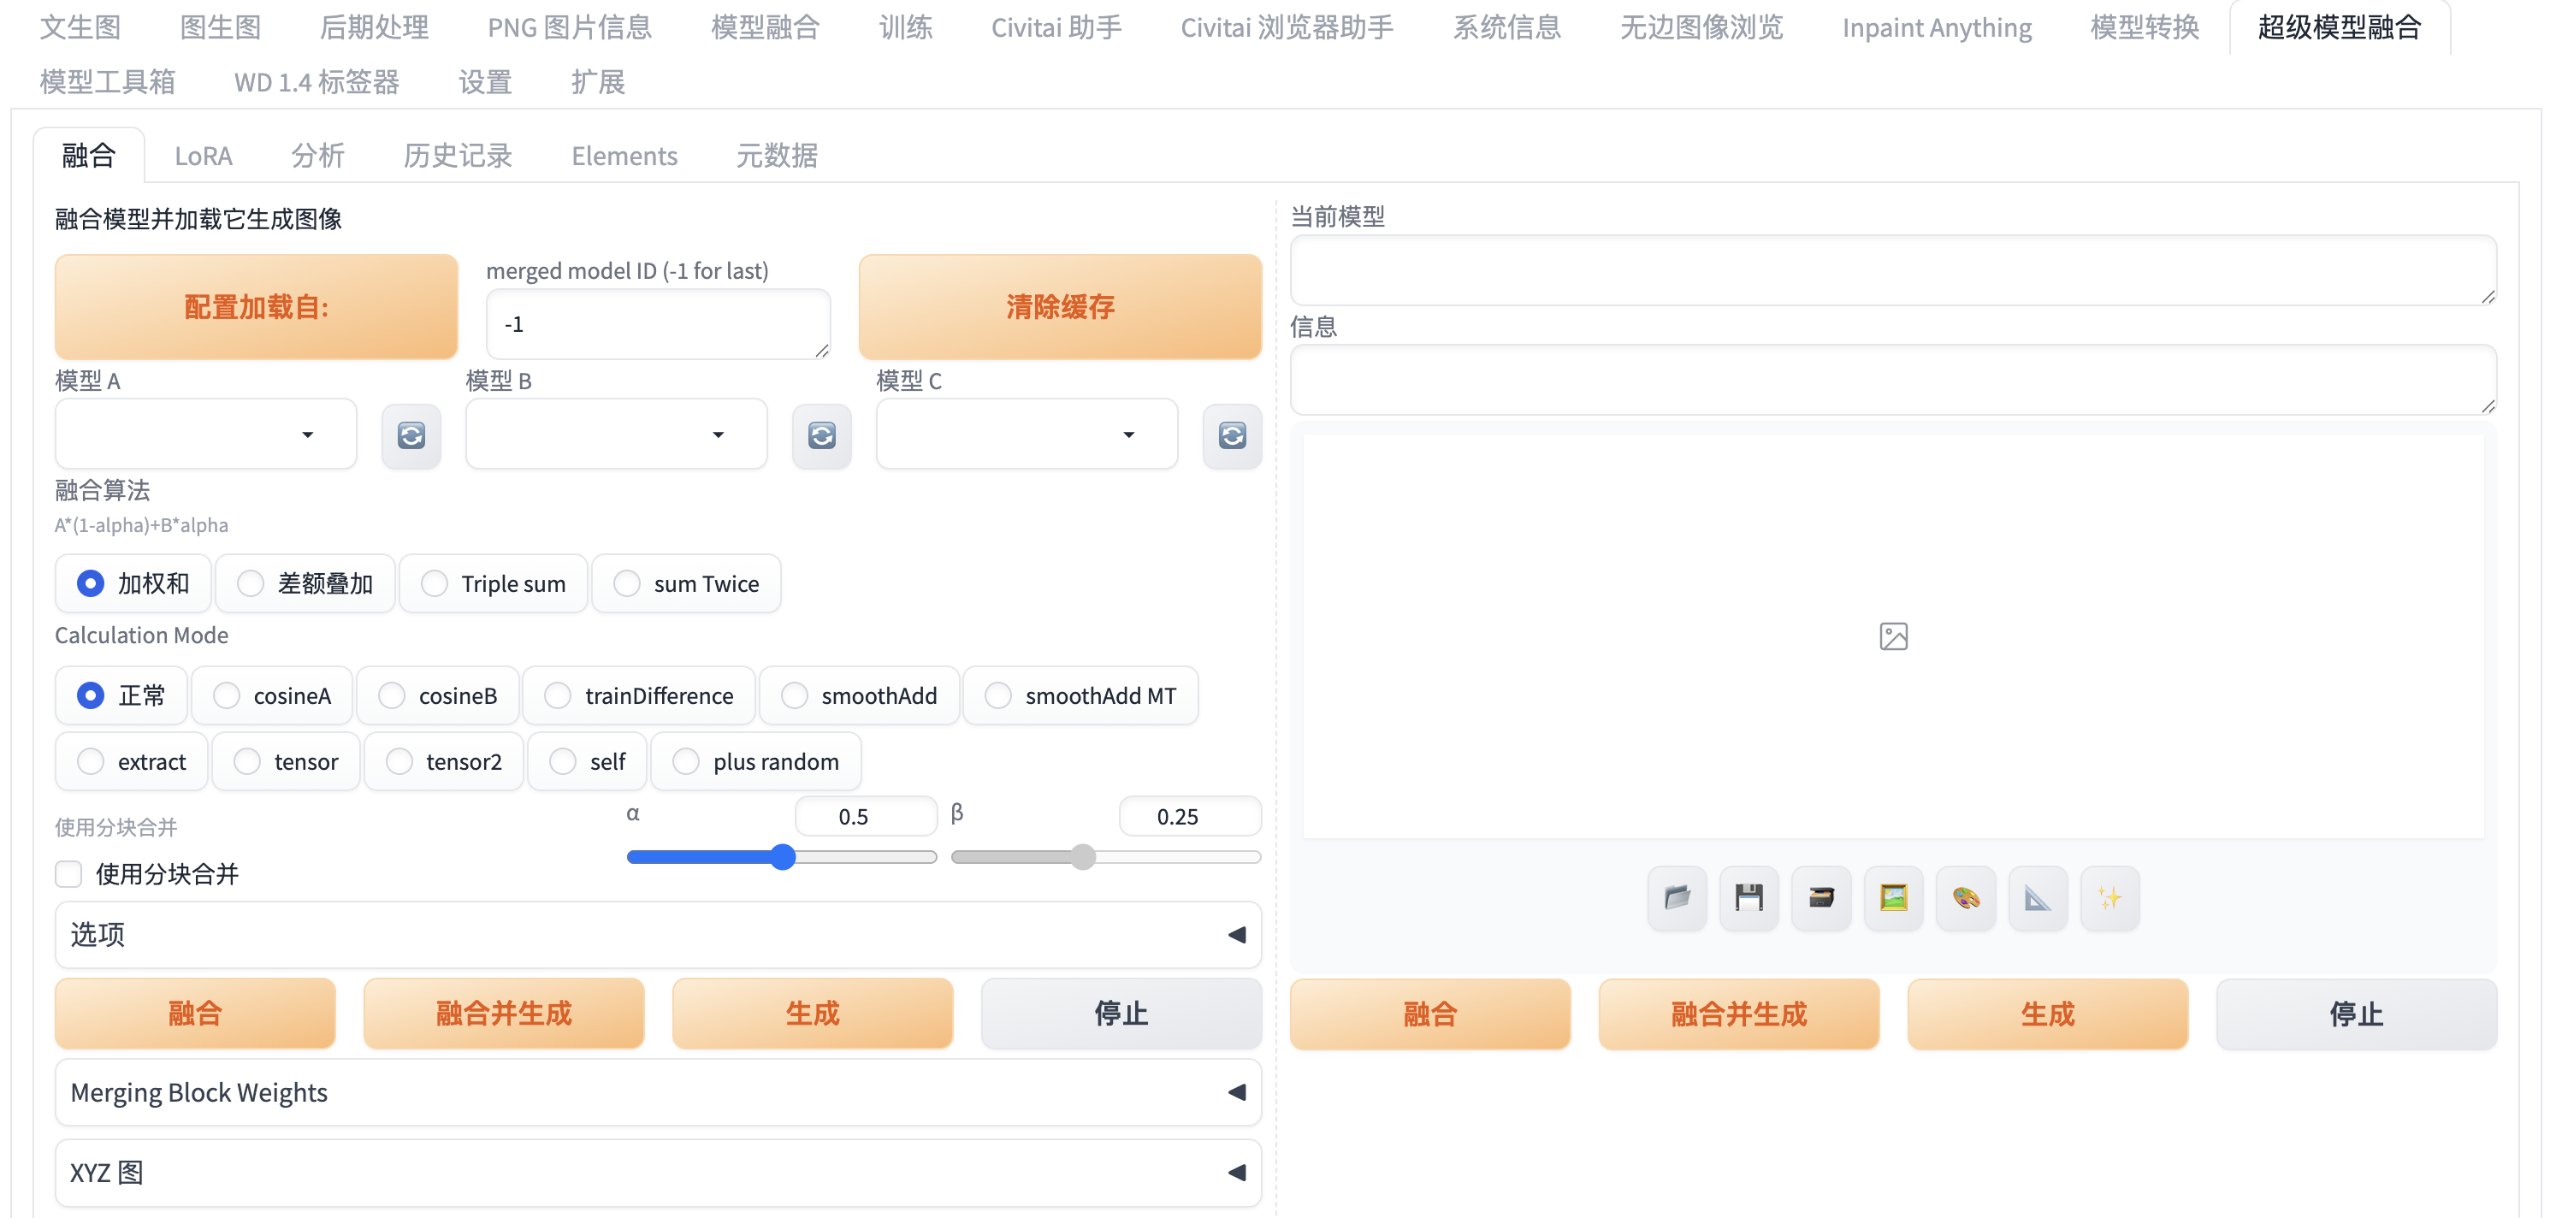Expand the XYZ 图 section
The width and height of the screenshot is (2568, 1218).
point(658,1172)
